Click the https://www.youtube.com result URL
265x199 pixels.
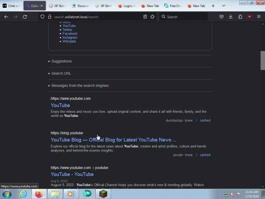point(71,98)
